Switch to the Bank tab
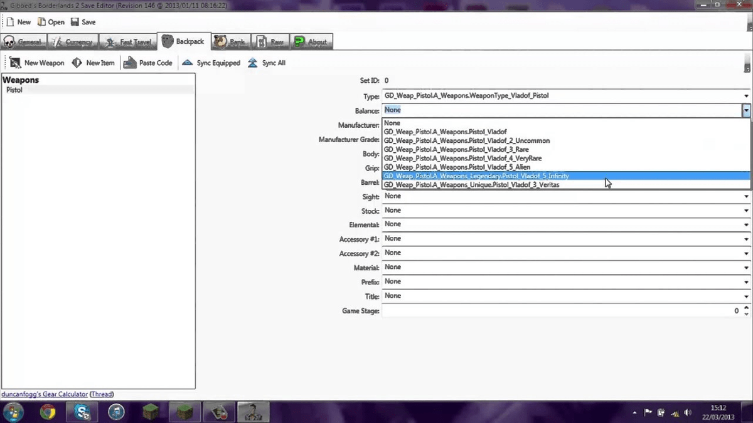This screenshot has width=753, height=423. pos(230,42)
